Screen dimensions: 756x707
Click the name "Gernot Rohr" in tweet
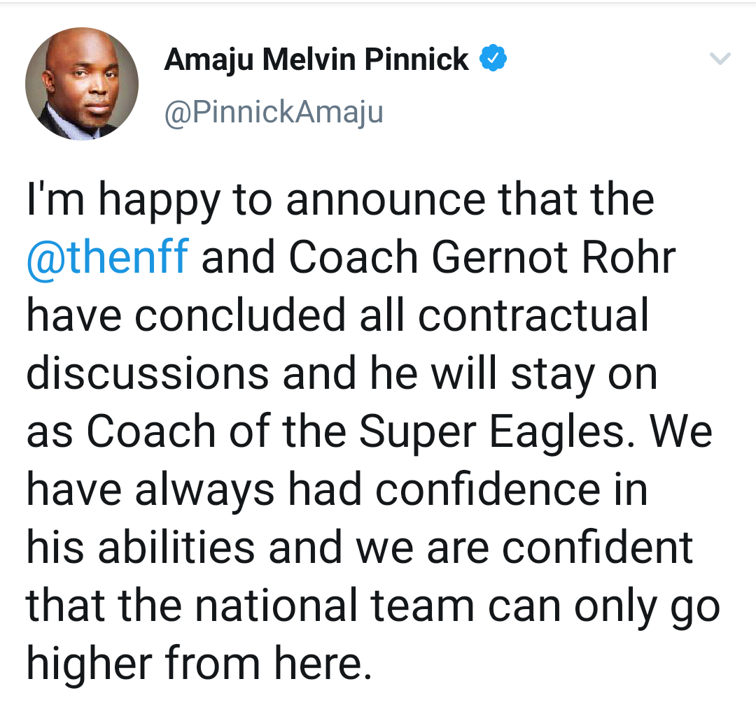pos(554,257)
